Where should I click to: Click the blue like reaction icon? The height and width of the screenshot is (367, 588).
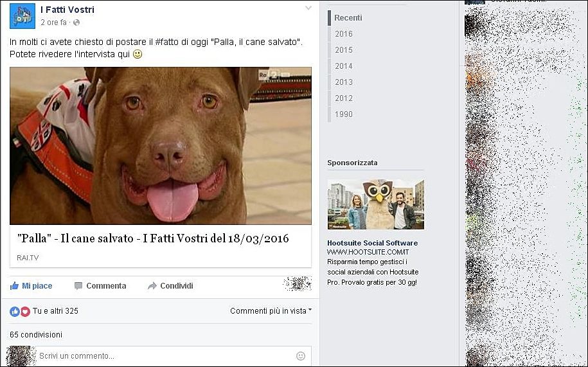pos(15,312)
